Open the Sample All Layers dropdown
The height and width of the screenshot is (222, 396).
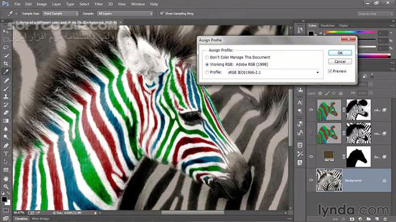pos(125,14)
